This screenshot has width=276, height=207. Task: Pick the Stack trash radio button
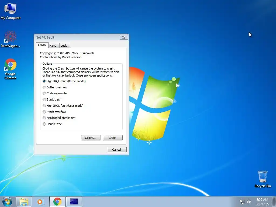52,99
